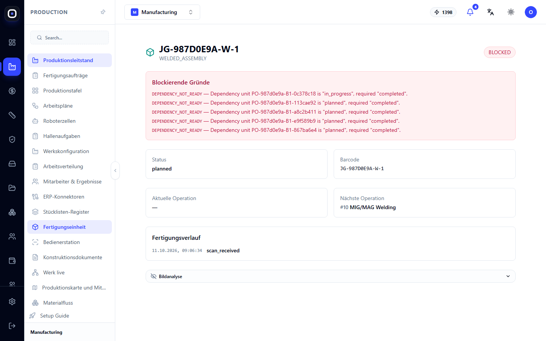
Task: Open the Manufacturing workspace selector
Action: pos(162,12)
